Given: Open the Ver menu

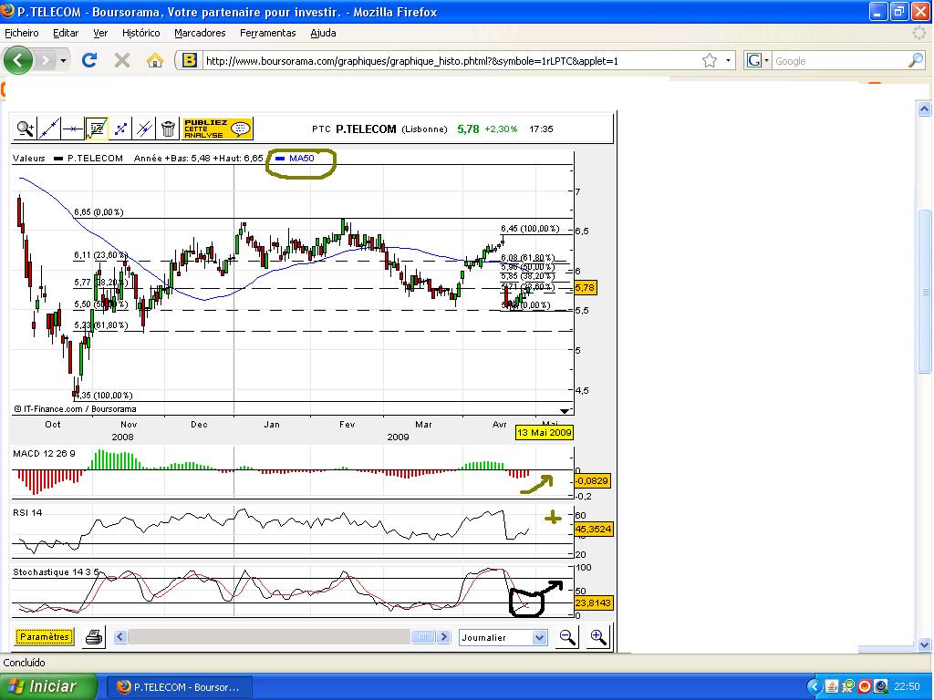Looking at the screenshot, I should (100, 34).
